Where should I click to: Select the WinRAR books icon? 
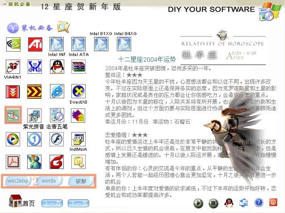[x=78, y=67]
